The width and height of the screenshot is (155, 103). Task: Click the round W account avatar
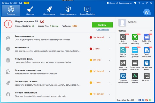point(147,12)
